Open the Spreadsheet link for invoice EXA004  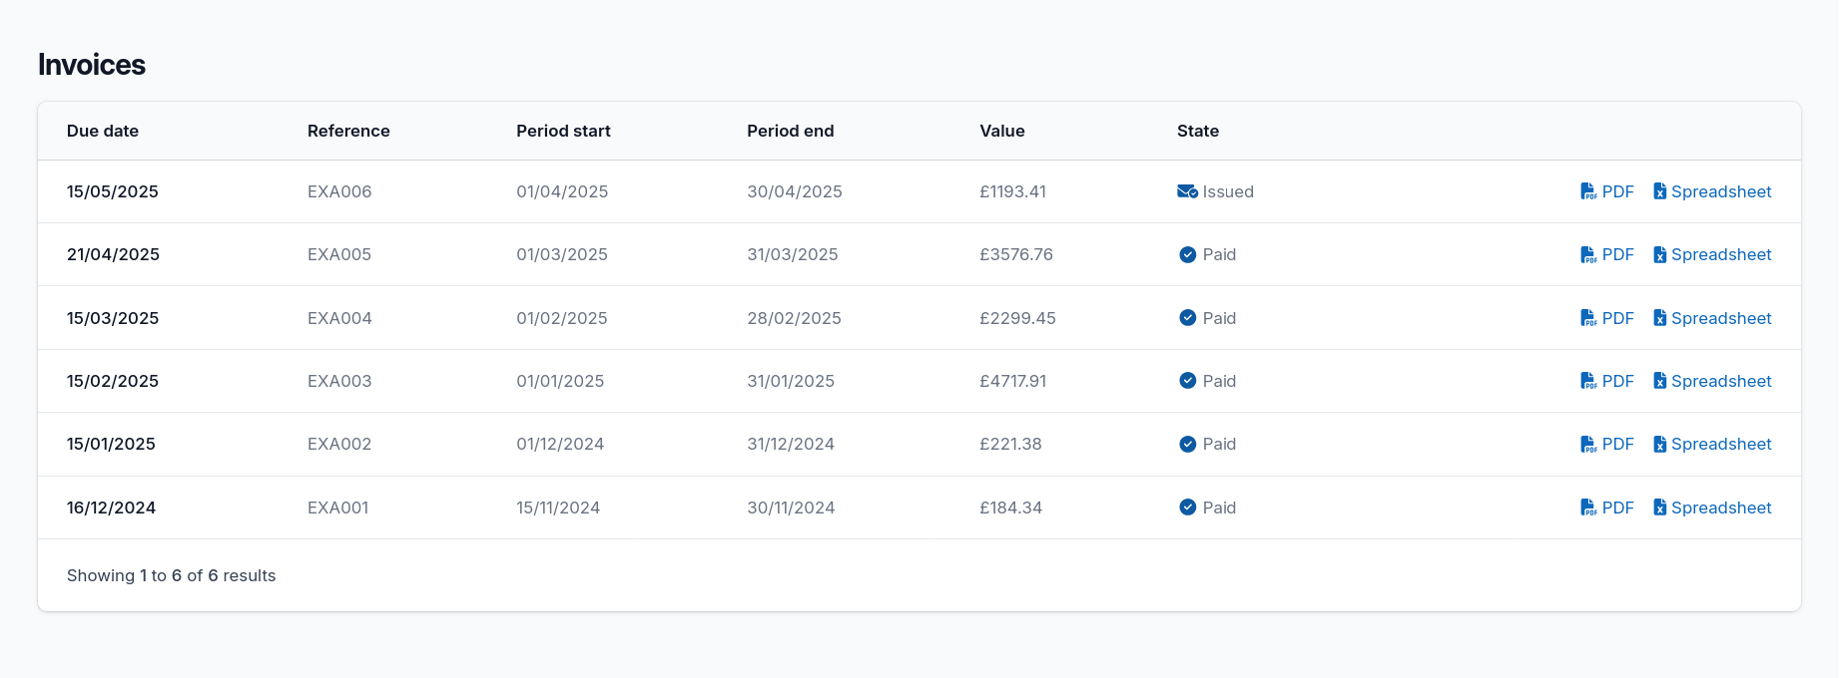click(1721, 318)
